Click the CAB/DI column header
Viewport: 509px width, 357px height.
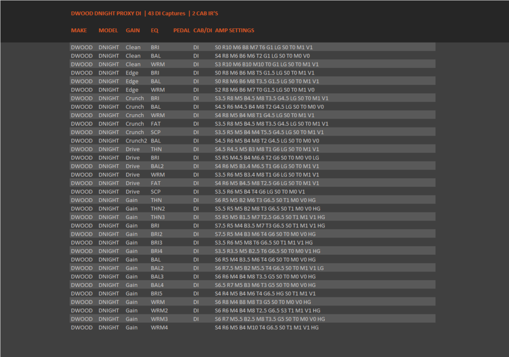coord(203,30)
